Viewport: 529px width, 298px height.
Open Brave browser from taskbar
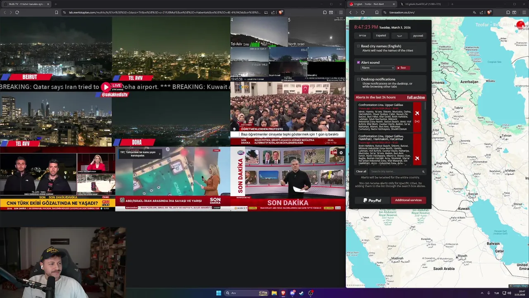click(283, 293)
